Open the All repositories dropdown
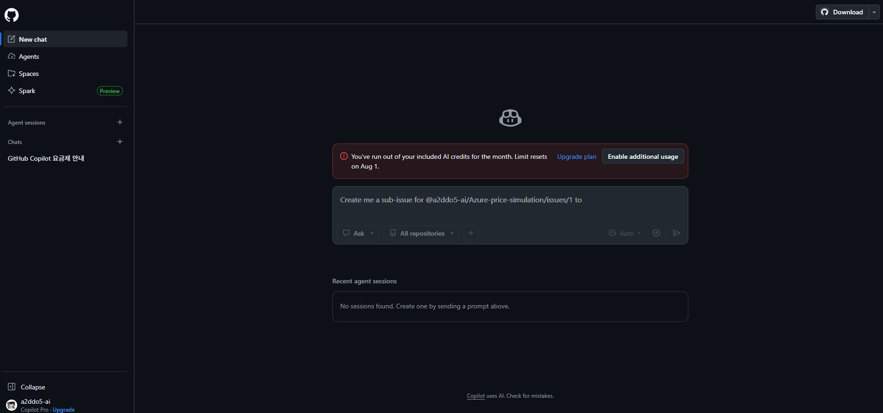The image size is (883, 413). 421,233
